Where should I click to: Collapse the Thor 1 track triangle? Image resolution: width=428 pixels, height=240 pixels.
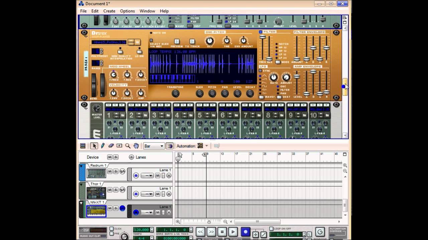click(x=81, y=184)
